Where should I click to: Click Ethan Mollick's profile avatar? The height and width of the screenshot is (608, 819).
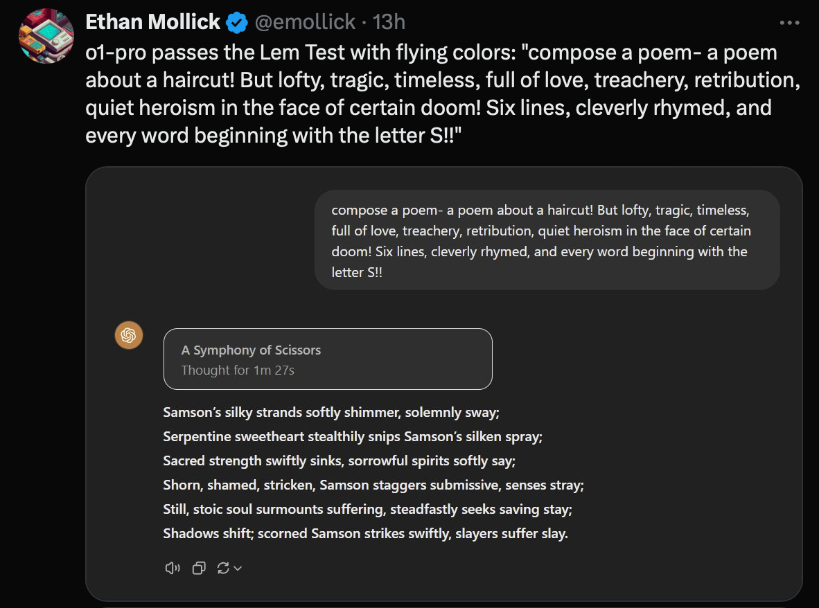coord(46,36)
